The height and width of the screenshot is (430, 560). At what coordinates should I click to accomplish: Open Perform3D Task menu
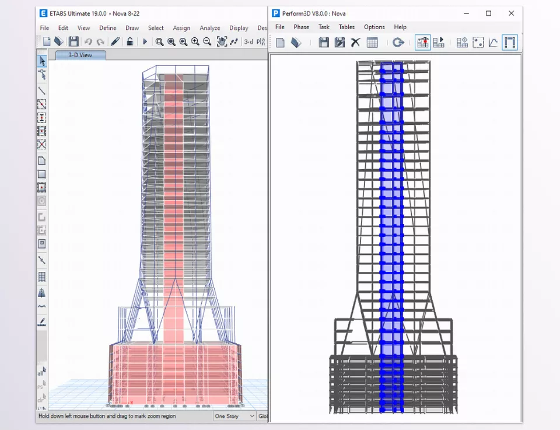[324, 27]
